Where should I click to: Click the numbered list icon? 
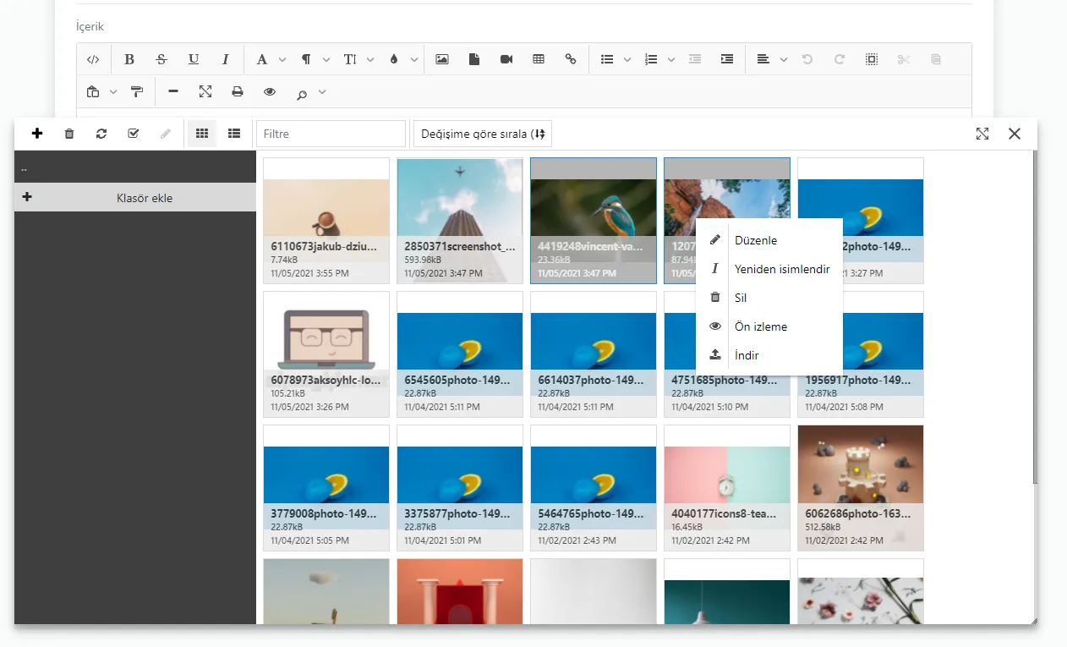click(651, 59)
